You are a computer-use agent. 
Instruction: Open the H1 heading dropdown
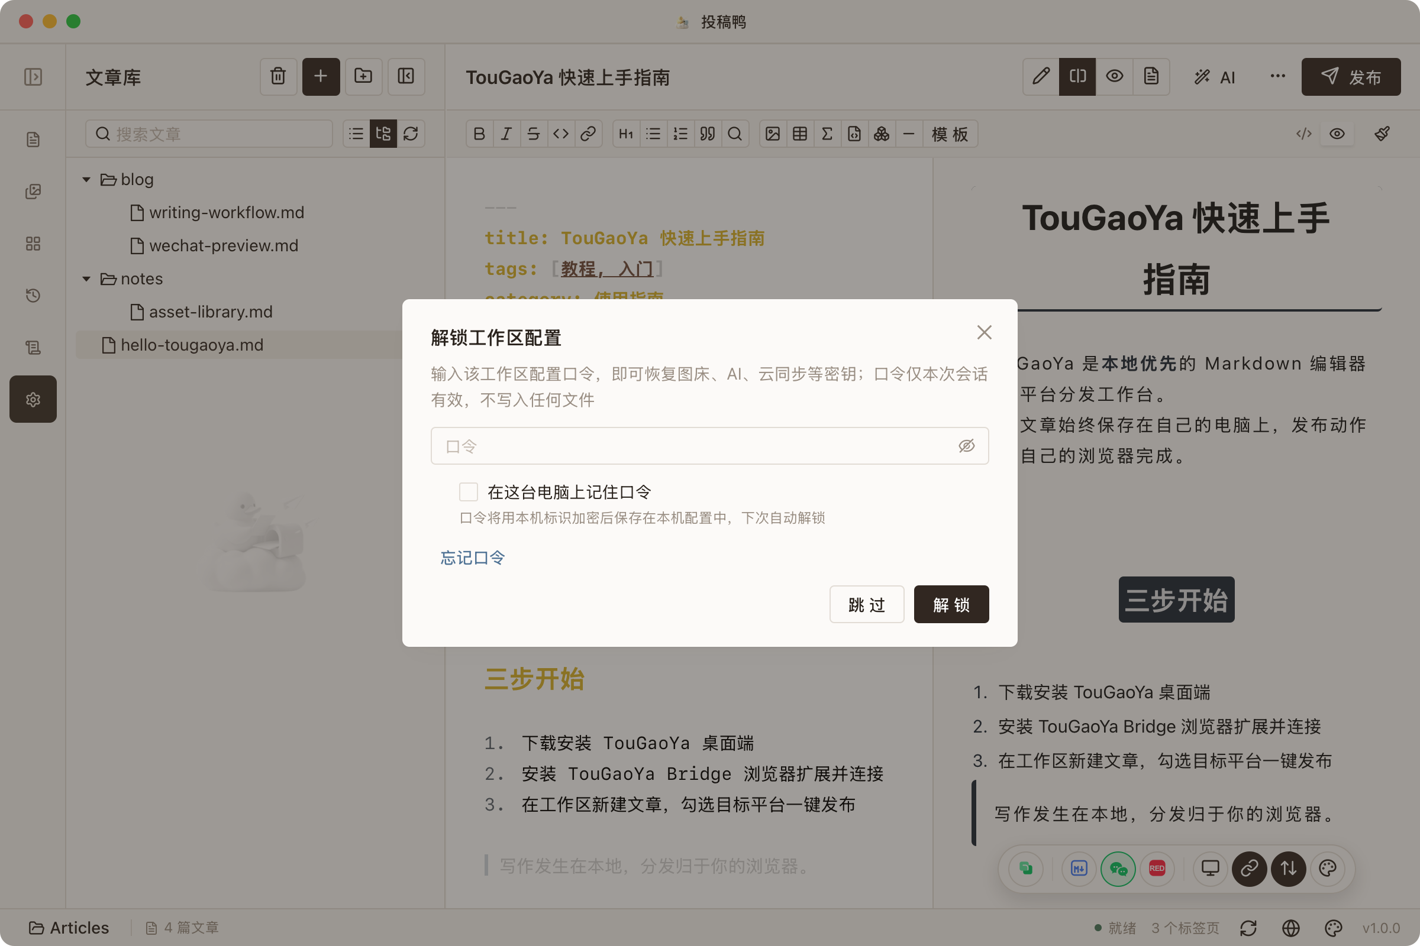click(626, 134)
